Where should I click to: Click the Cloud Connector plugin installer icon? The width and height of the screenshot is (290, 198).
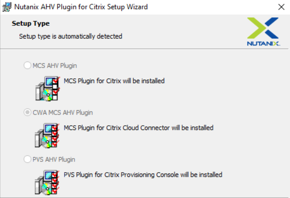tap(48, 134)
